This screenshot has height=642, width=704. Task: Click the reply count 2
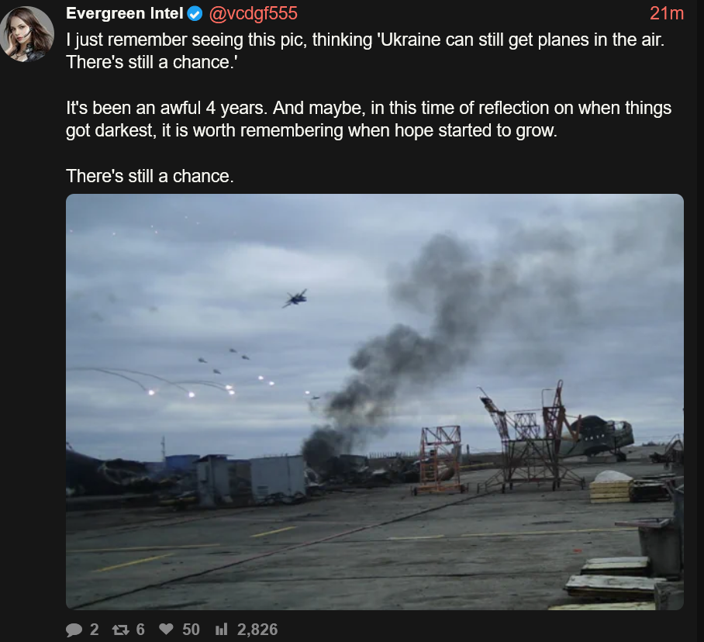tap(95, 630)
